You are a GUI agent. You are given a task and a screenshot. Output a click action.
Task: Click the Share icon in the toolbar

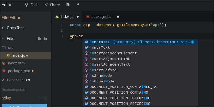pos(46,5)
